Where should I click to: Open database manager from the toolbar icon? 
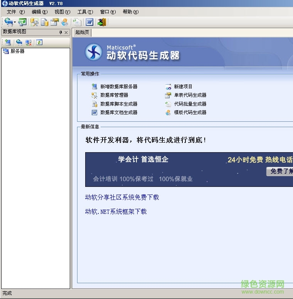tap(35, 22)
